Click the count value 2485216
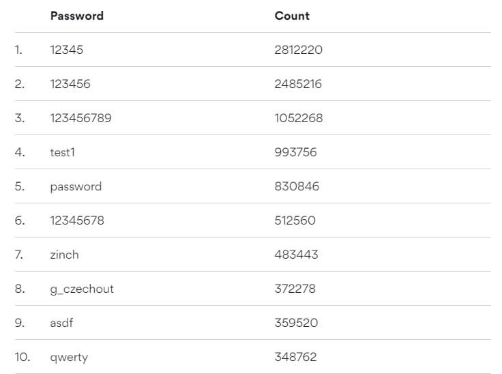The height and width of the screenshot is (374, 502). [298, 84]
